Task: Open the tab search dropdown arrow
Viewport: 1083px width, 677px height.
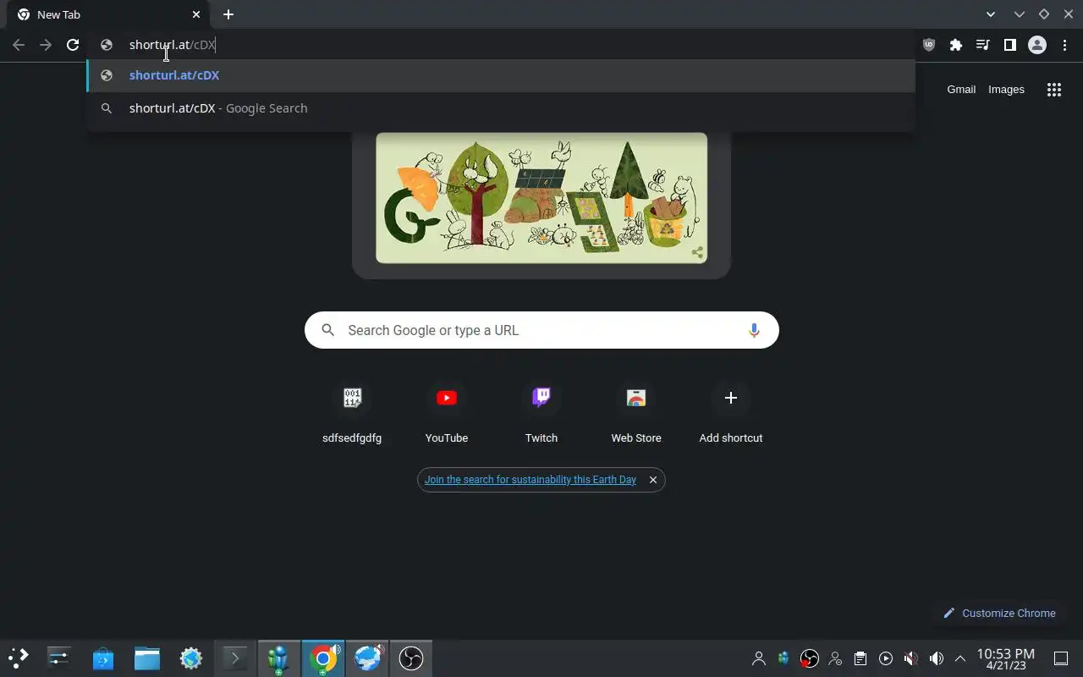Action: (991, 14)
